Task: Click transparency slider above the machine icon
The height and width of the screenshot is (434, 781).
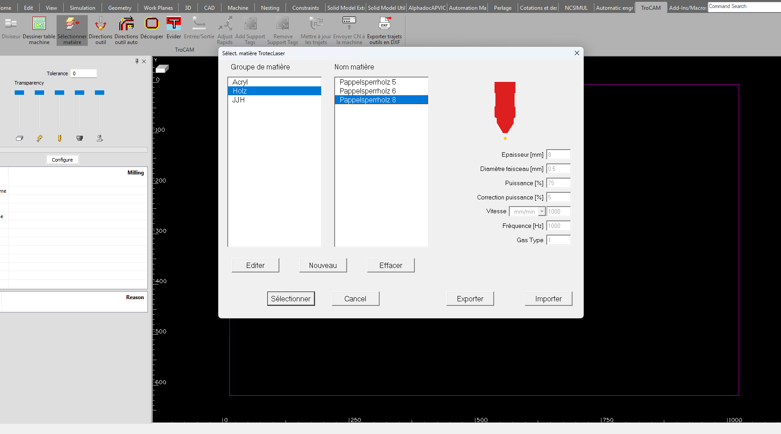Action: coord(99,93)
